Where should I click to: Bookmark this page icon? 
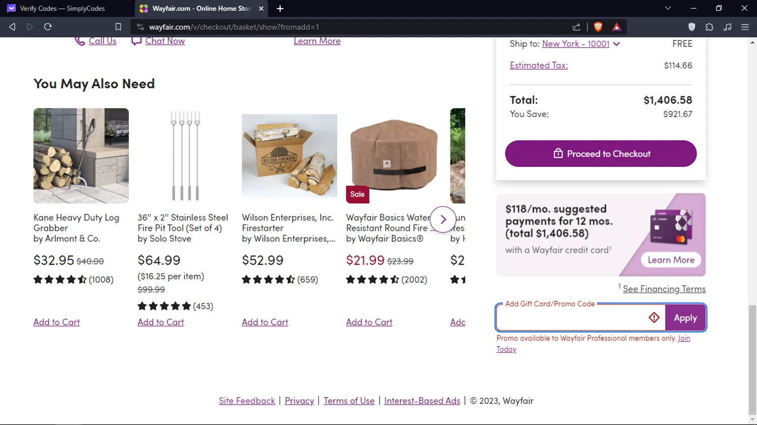click(118, 27)
